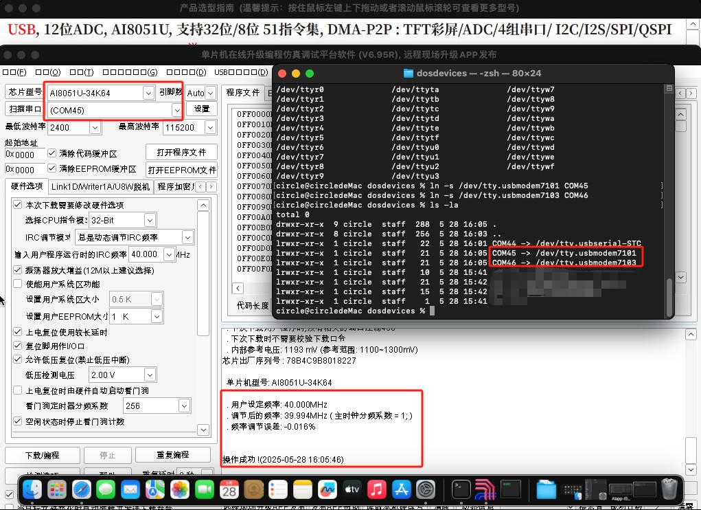Screen dimensions: 701x510
Task: Open the Downloads folder in the Dock
Action: point(546,489)
